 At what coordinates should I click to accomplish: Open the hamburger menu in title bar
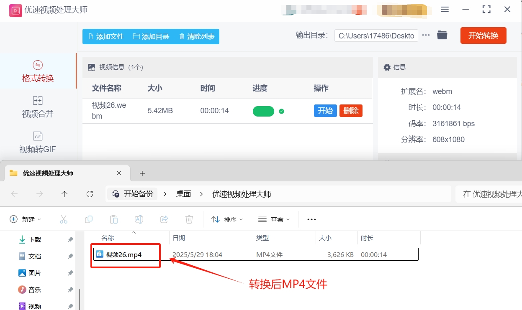[445, 9]
